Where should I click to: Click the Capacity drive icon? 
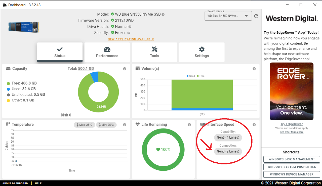click(x=8, y=69)
